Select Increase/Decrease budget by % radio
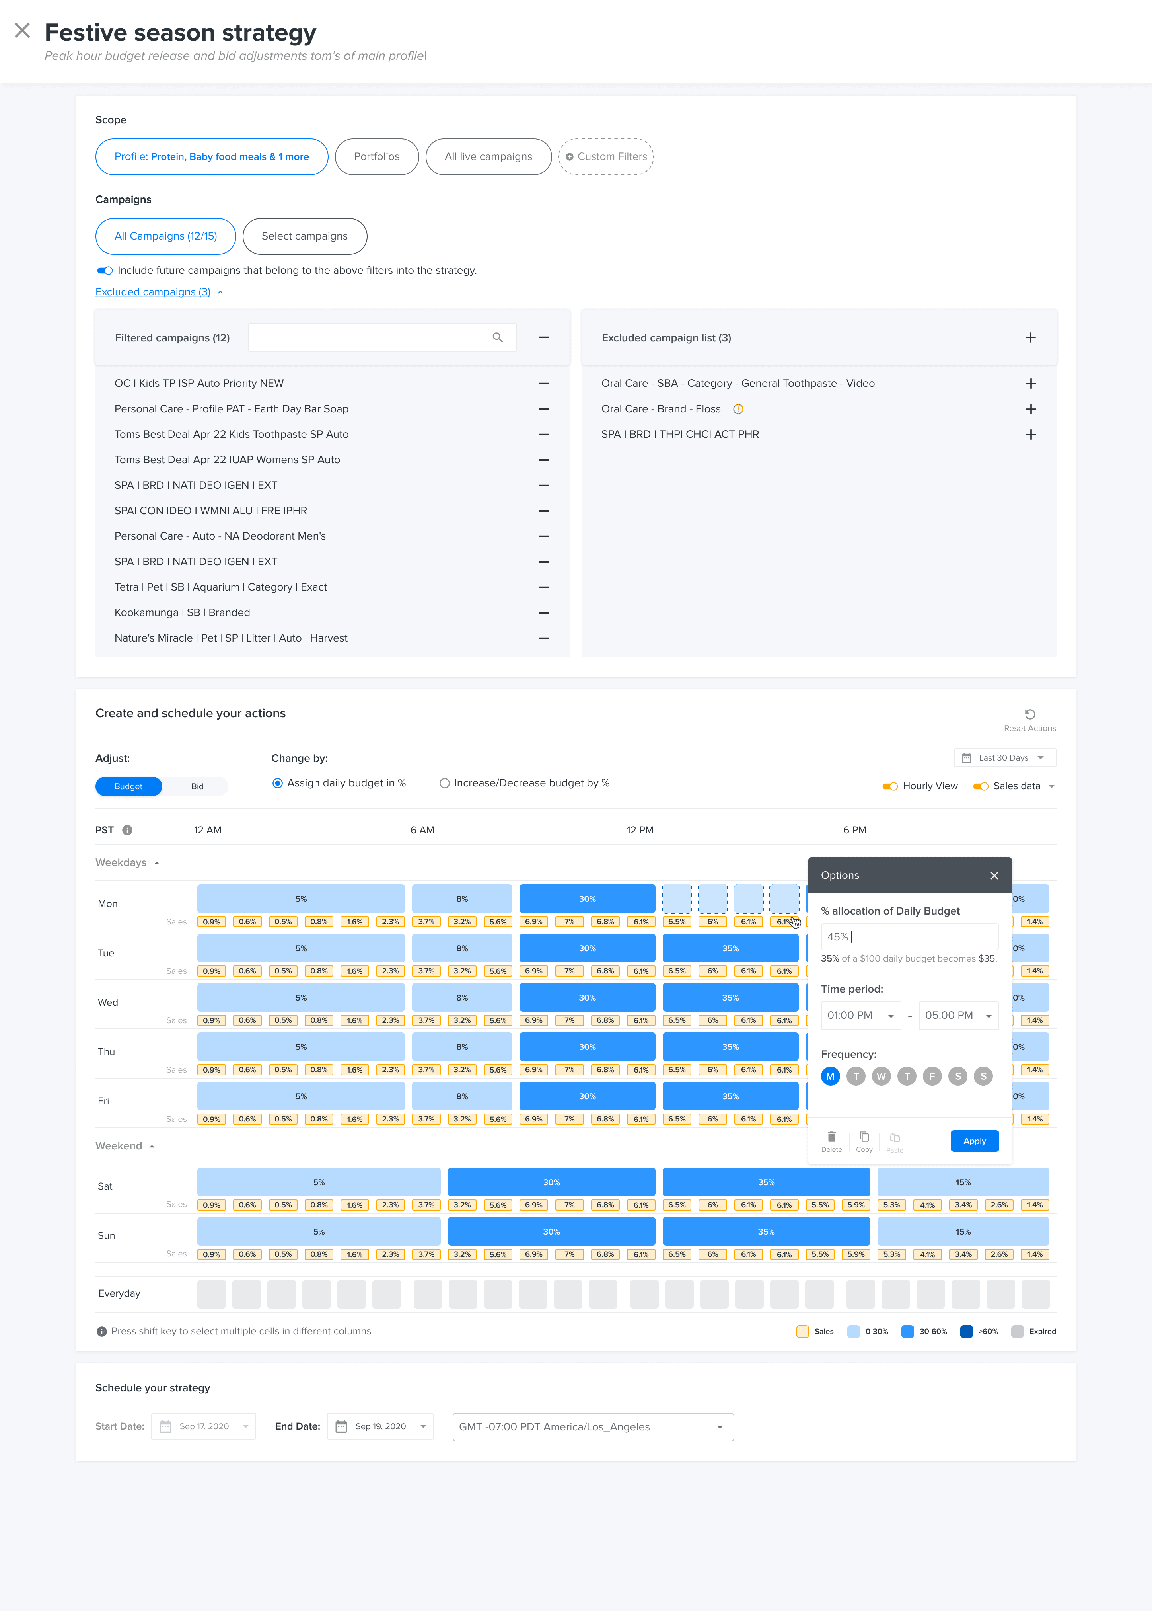Image resolution: width=1152 pixels, height=1611 pixels. tap(445, 783)
